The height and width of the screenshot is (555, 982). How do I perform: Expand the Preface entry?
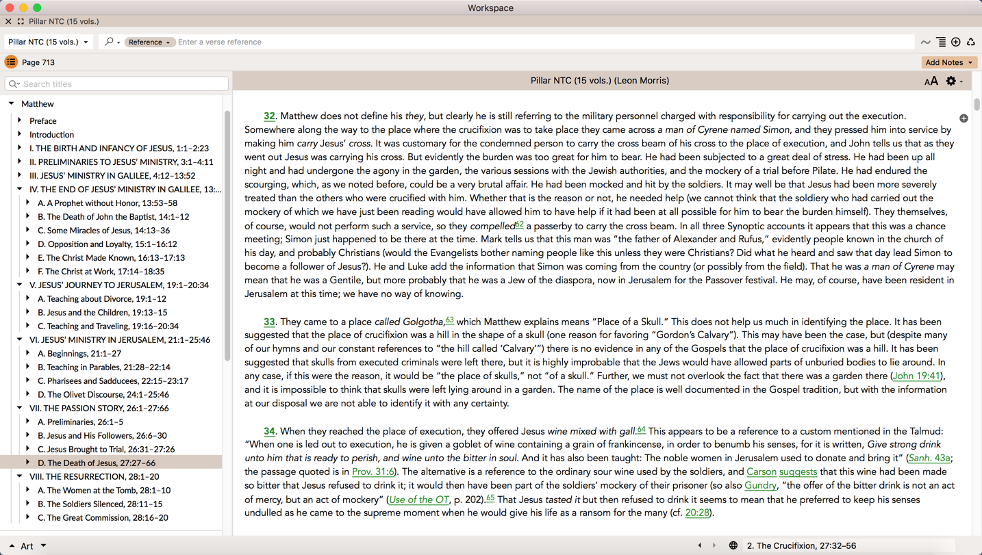click(20, 120)
